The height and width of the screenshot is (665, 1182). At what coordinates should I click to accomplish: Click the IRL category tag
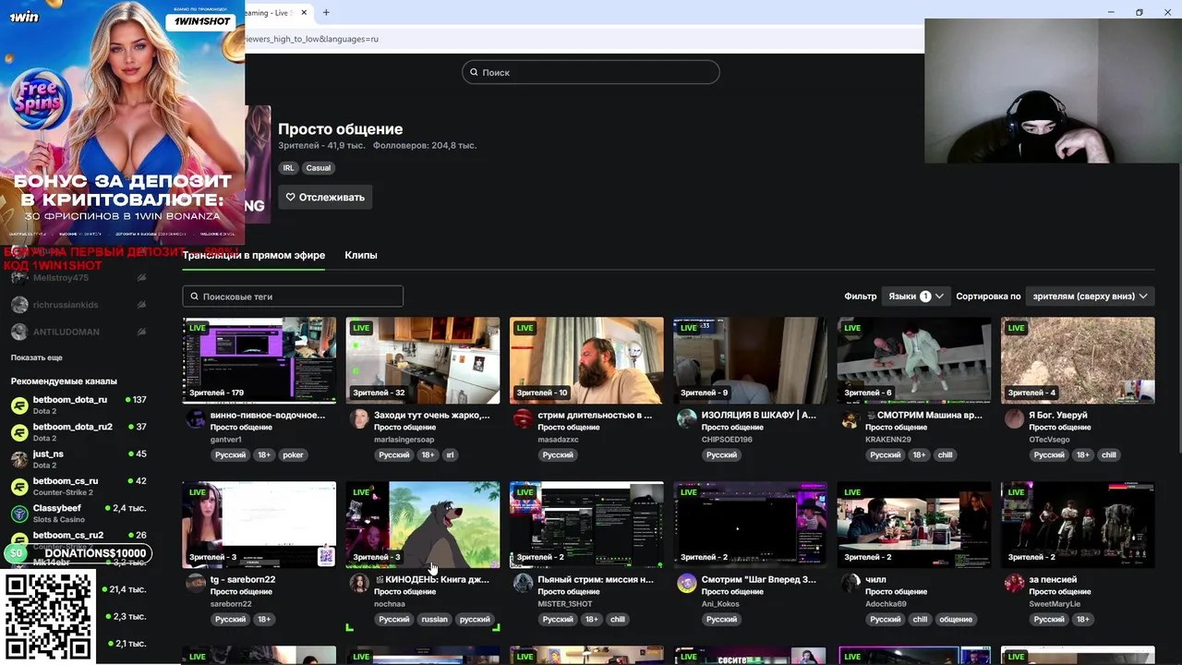289,168
